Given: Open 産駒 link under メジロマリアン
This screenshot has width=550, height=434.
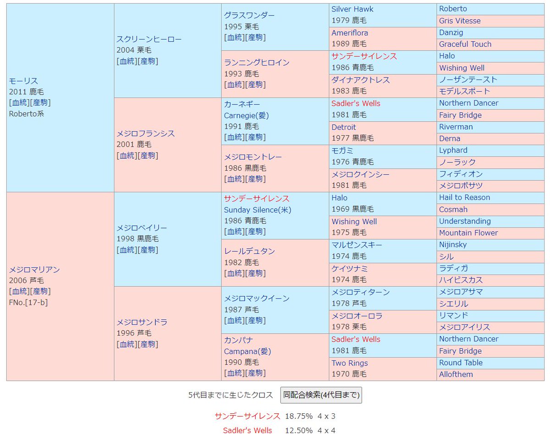Looking at the screenshot, I should point(40,291).
